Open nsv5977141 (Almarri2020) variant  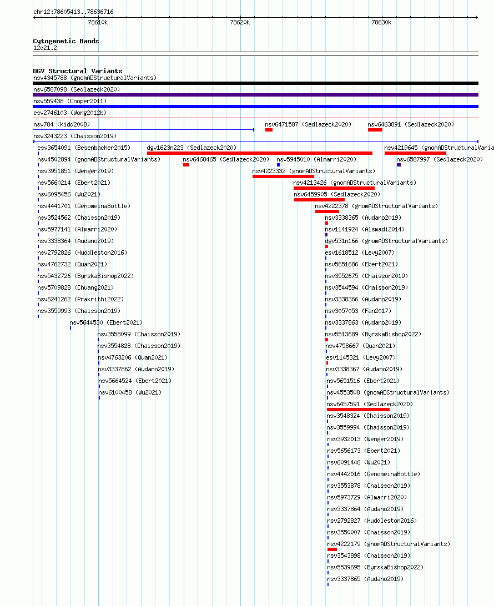click(x=77, y=229)
